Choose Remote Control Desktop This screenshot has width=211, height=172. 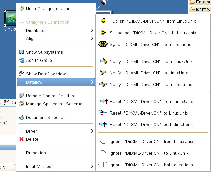(56, 96)
